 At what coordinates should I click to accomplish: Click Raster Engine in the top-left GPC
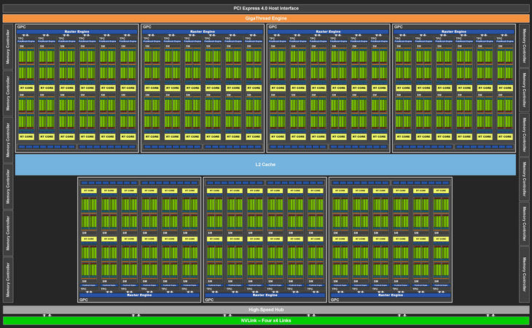[x=77, y=32]
